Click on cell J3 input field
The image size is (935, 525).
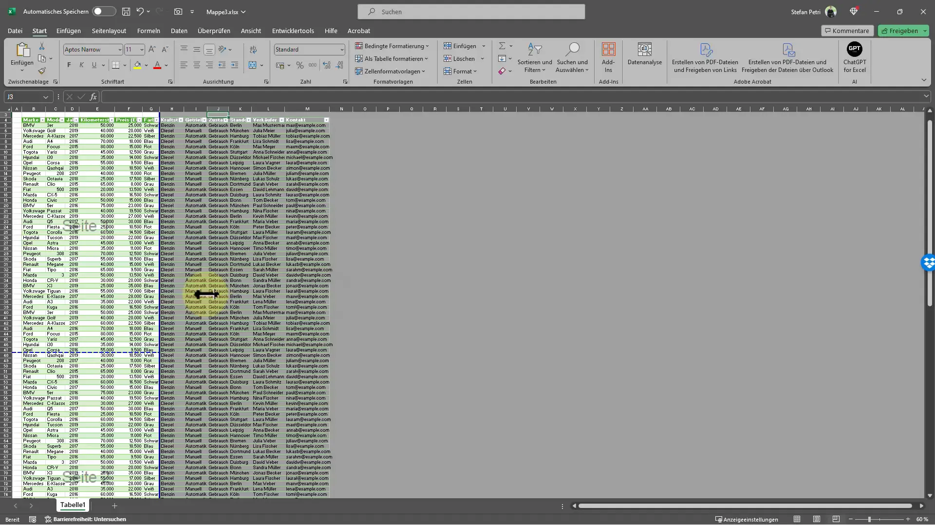click(x=218, y=115)
